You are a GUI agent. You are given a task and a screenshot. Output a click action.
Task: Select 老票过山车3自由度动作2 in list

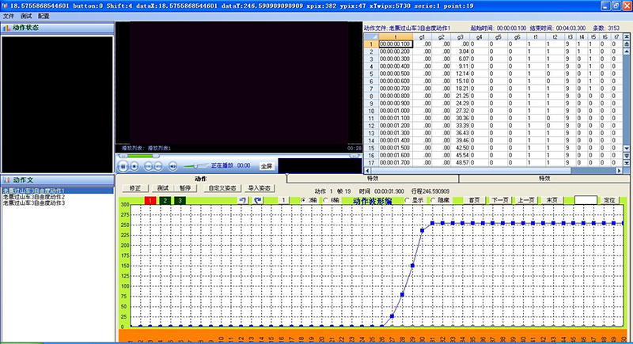click(34, 197)
